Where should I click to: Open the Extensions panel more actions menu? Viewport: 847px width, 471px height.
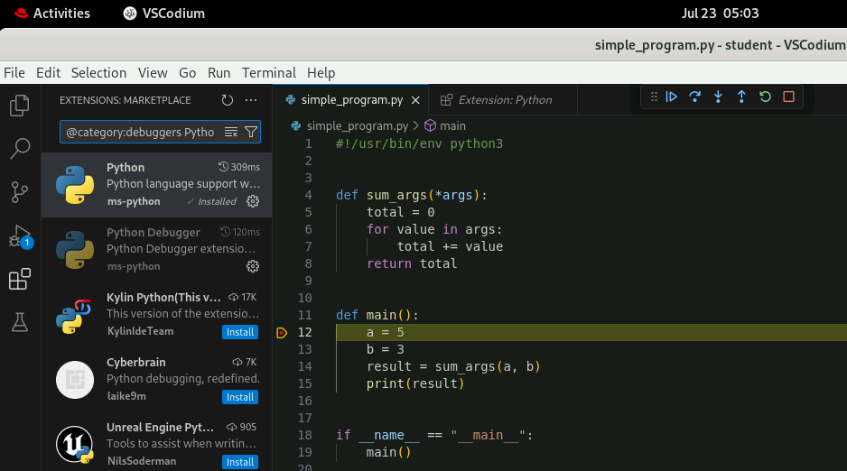pyautogui.click(x=251, y=100)
